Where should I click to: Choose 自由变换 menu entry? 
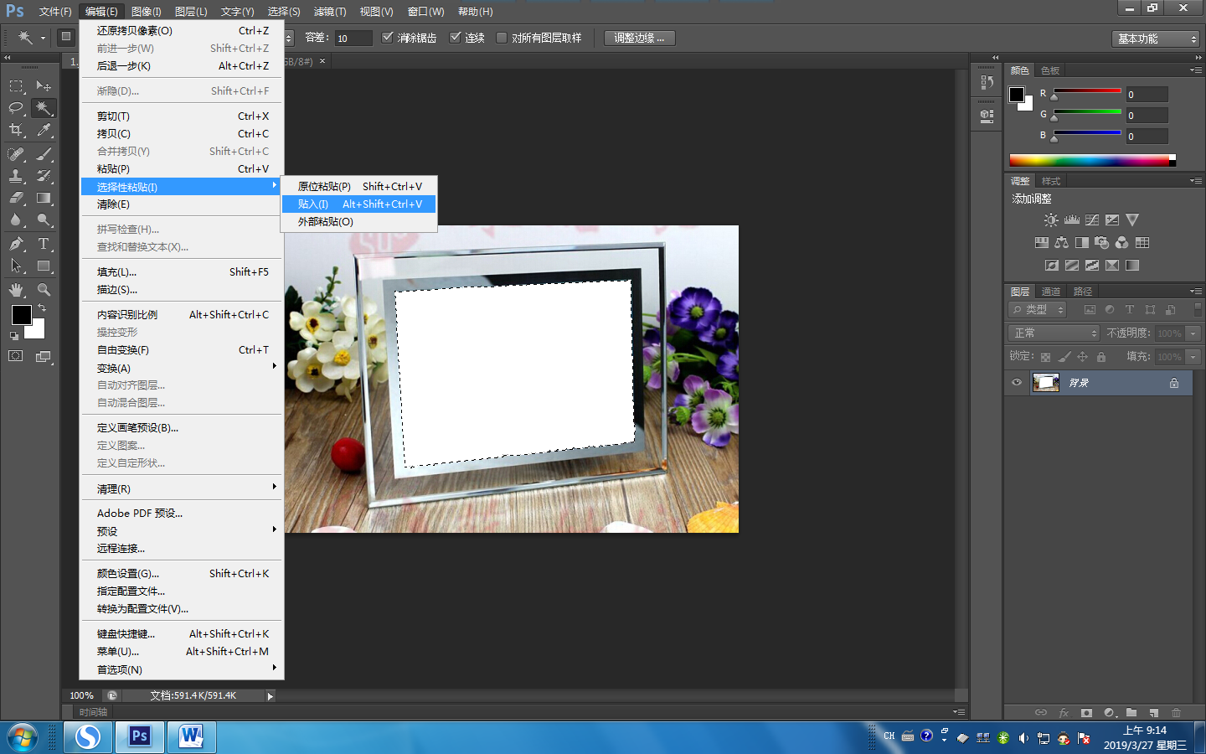(182, 350)
